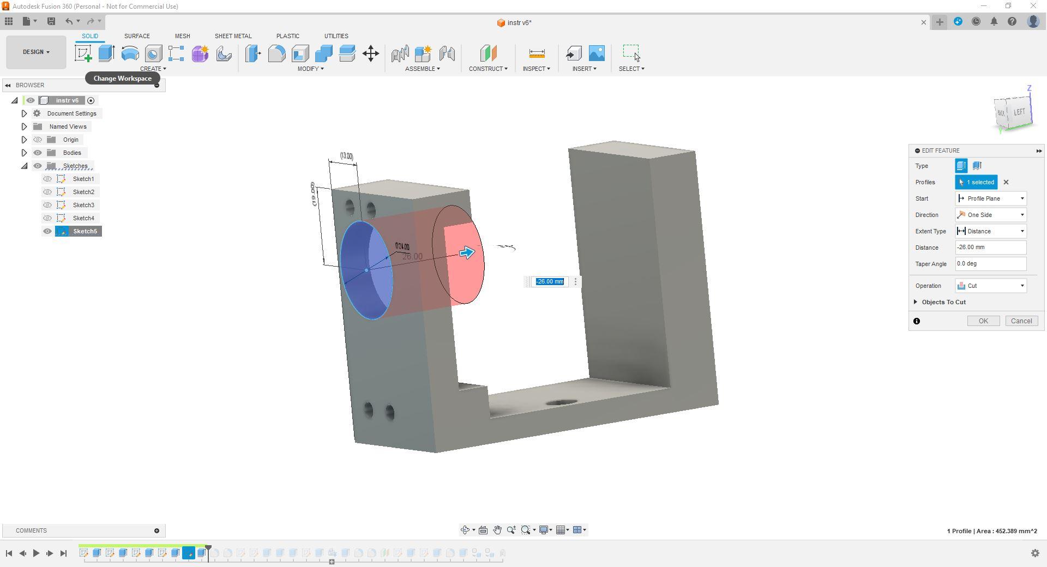Choose the Thin Extrude type icon
Viewport: 1047px width, 567px height.
[977, 166]
